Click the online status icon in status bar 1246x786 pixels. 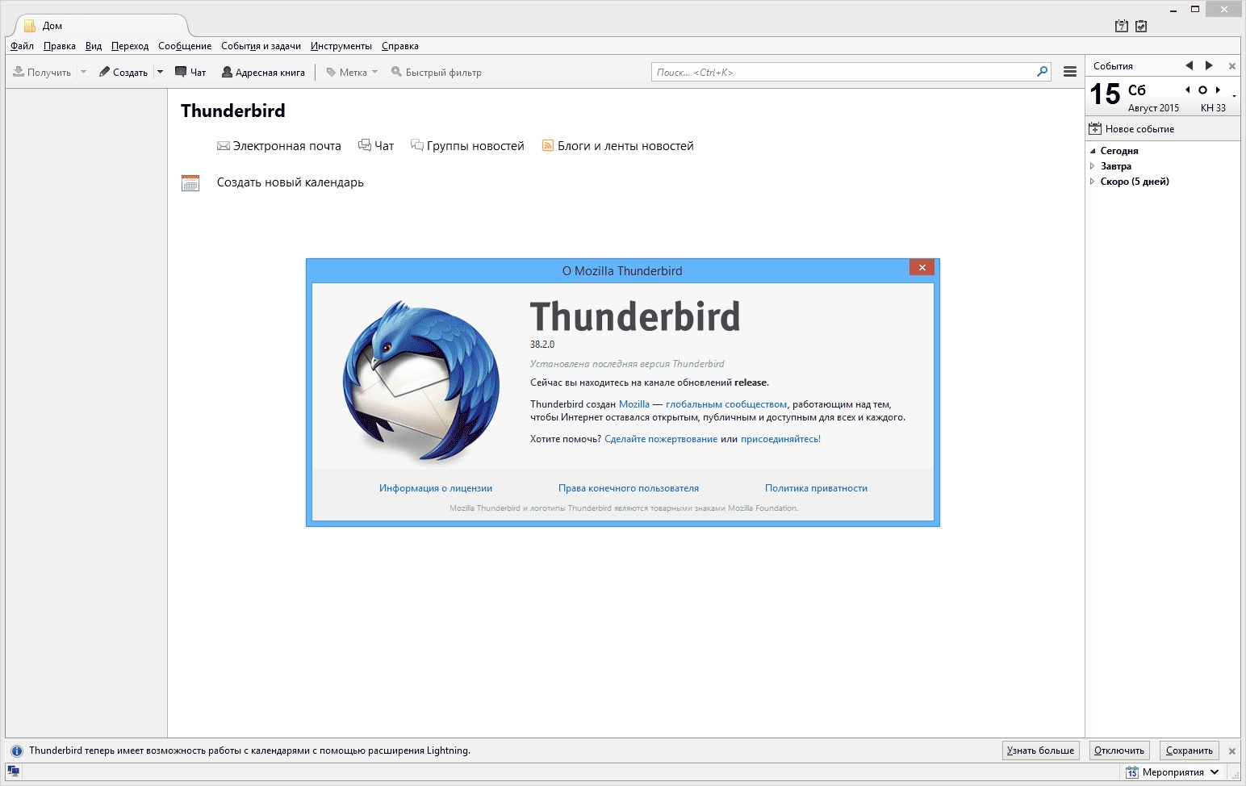(14, 771)
